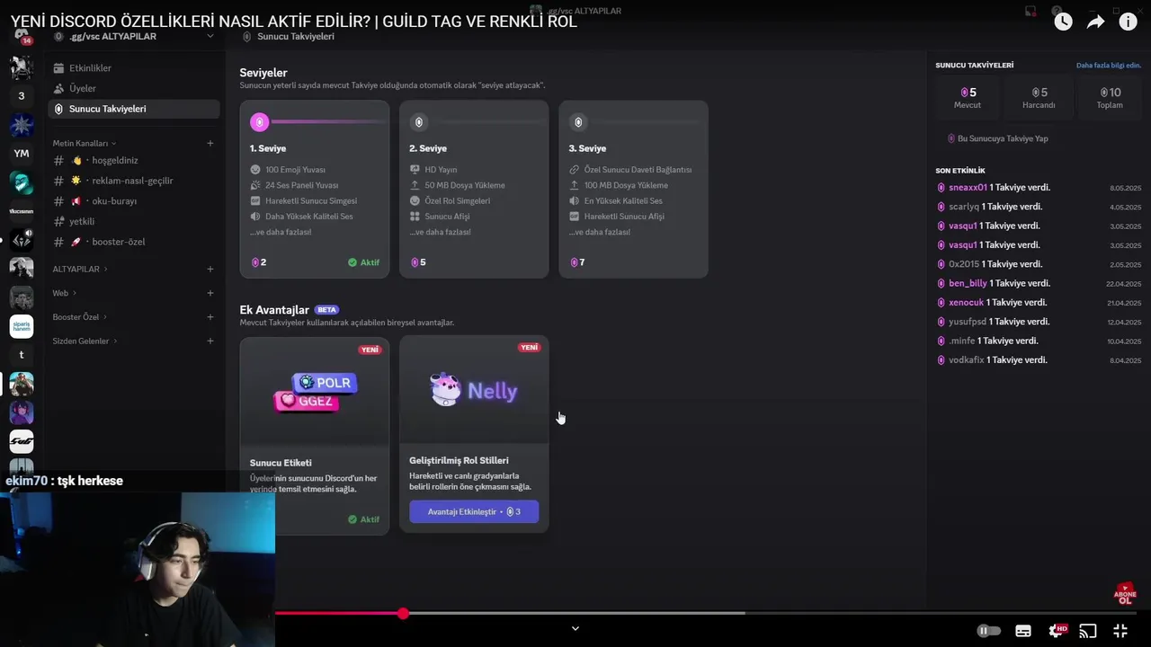Click the YouTube Watch Later clock icon
Image resolution: width=1151 pixels, height=647 pixels.
pyautogui.click(x=1063, y=22)
